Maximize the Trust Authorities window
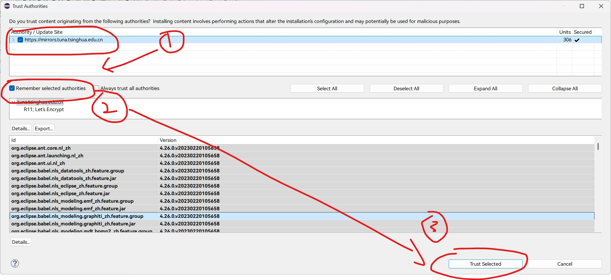The image size is (611, 280). coord(581,6)
